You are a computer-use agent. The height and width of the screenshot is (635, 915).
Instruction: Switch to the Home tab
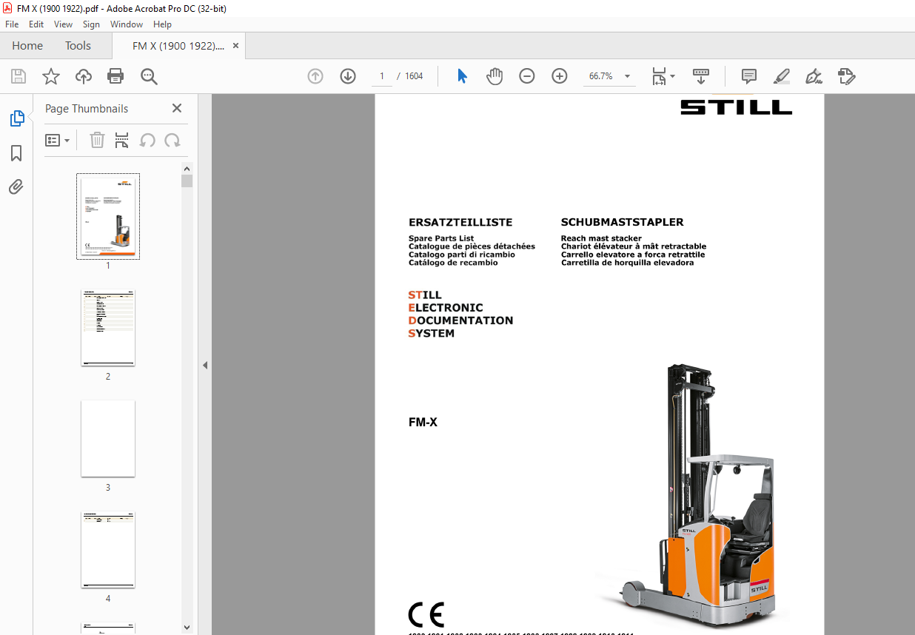pos(27,46)
